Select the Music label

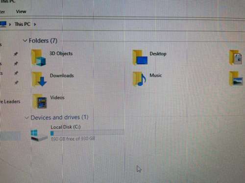156,75
